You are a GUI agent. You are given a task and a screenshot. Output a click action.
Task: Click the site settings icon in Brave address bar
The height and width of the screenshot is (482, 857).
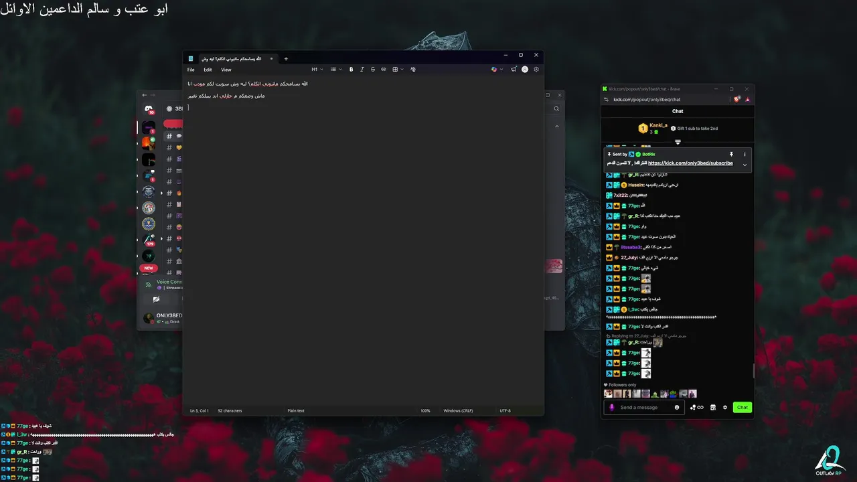(605, 100)
